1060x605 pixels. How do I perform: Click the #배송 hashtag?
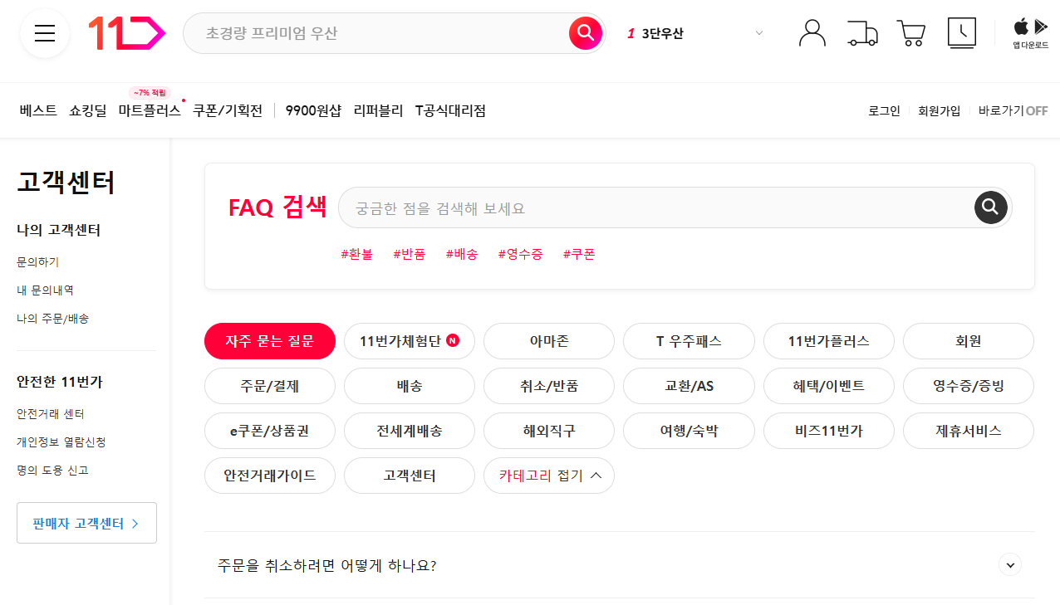[x=462, y=255]
